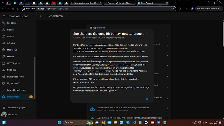Image resolution: width=224 pixels, height=126 pixels.
Task: Open File editor from the sidebar
Action: (x=17, y=23)
